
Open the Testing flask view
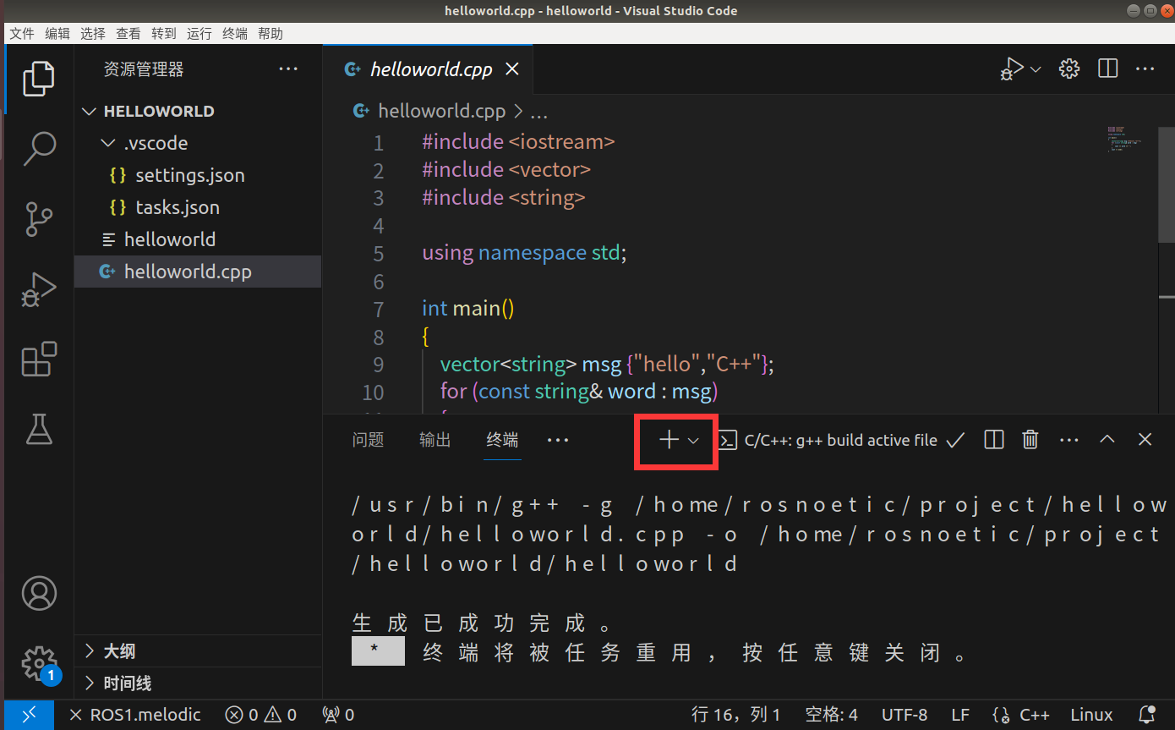coord(39,430)
